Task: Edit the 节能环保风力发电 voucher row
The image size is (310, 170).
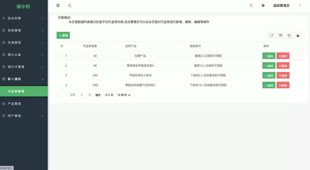Action: (269, 75)
